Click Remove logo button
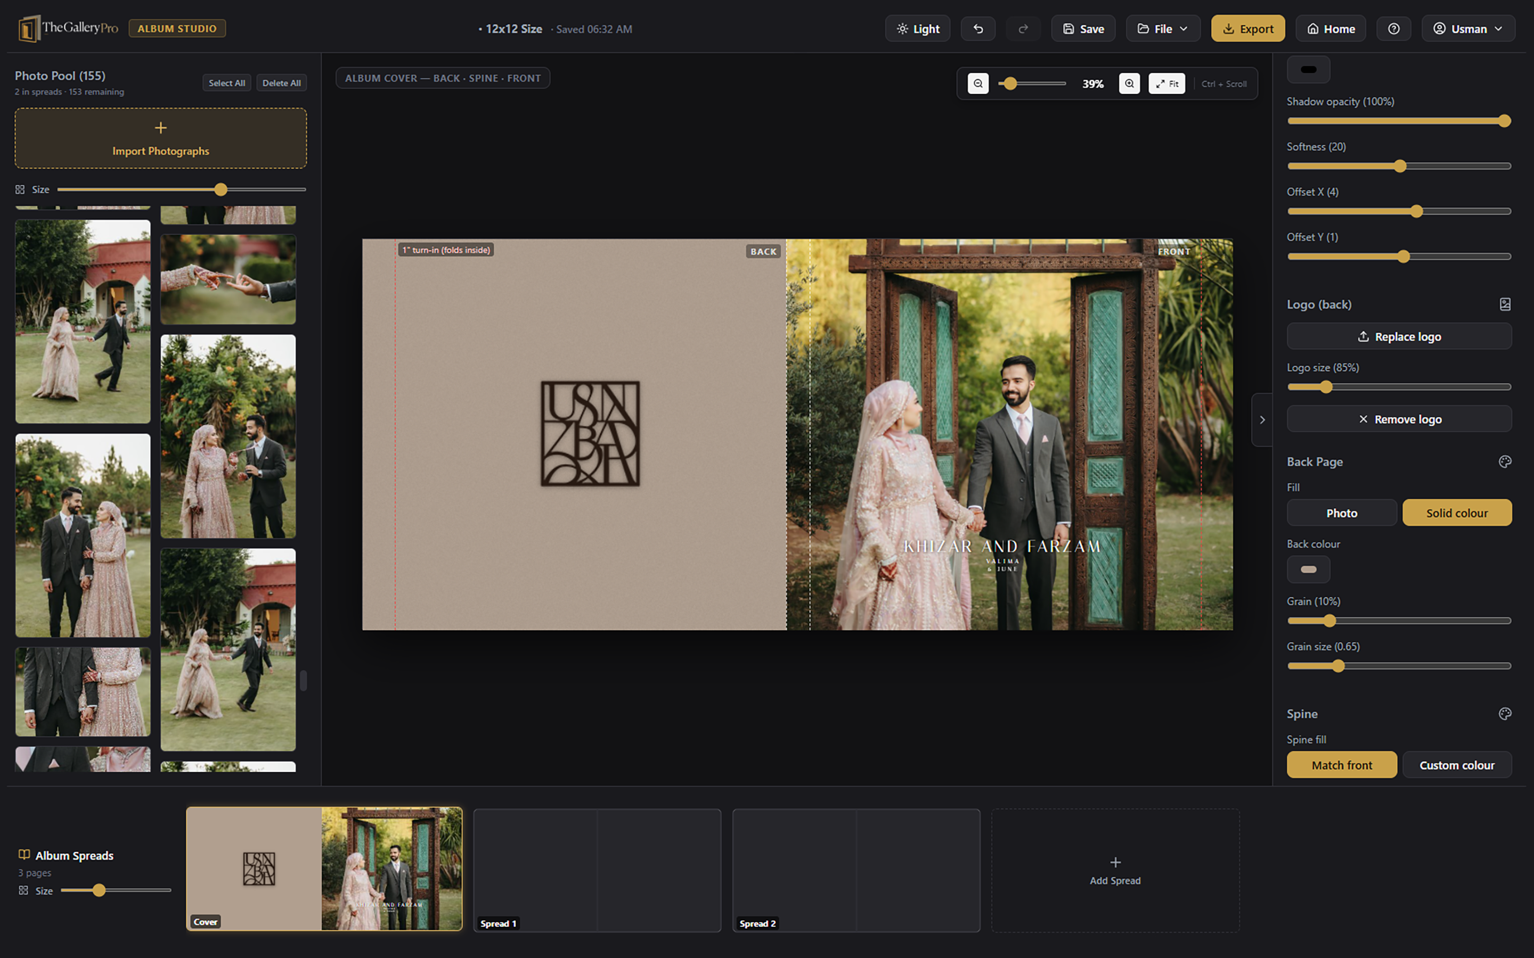The height and width of the screenshot is (958, 1534). click(1399, 419)
